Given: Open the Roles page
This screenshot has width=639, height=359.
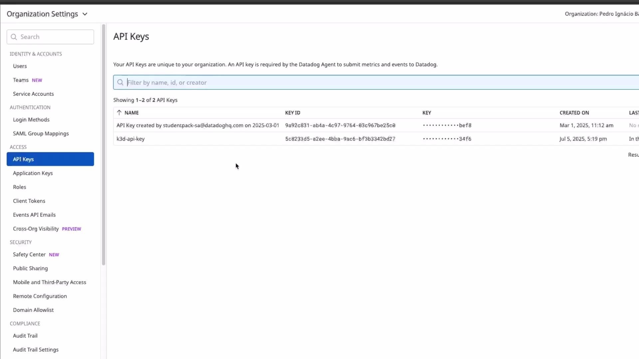Looking at the screenshot, I should click(19, 187).
